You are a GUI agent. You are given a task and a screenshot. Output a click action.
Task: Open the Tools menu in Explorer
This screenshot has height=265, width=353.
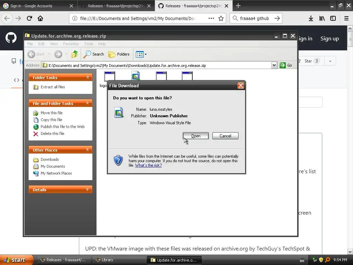89,44
